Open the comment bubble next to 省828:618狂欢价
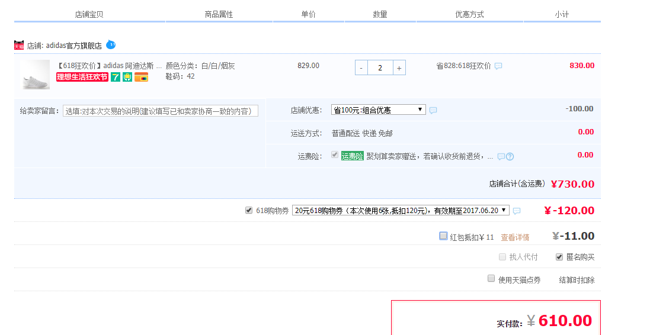This screenshot has width=650, height=335. [x=498, y=66]
